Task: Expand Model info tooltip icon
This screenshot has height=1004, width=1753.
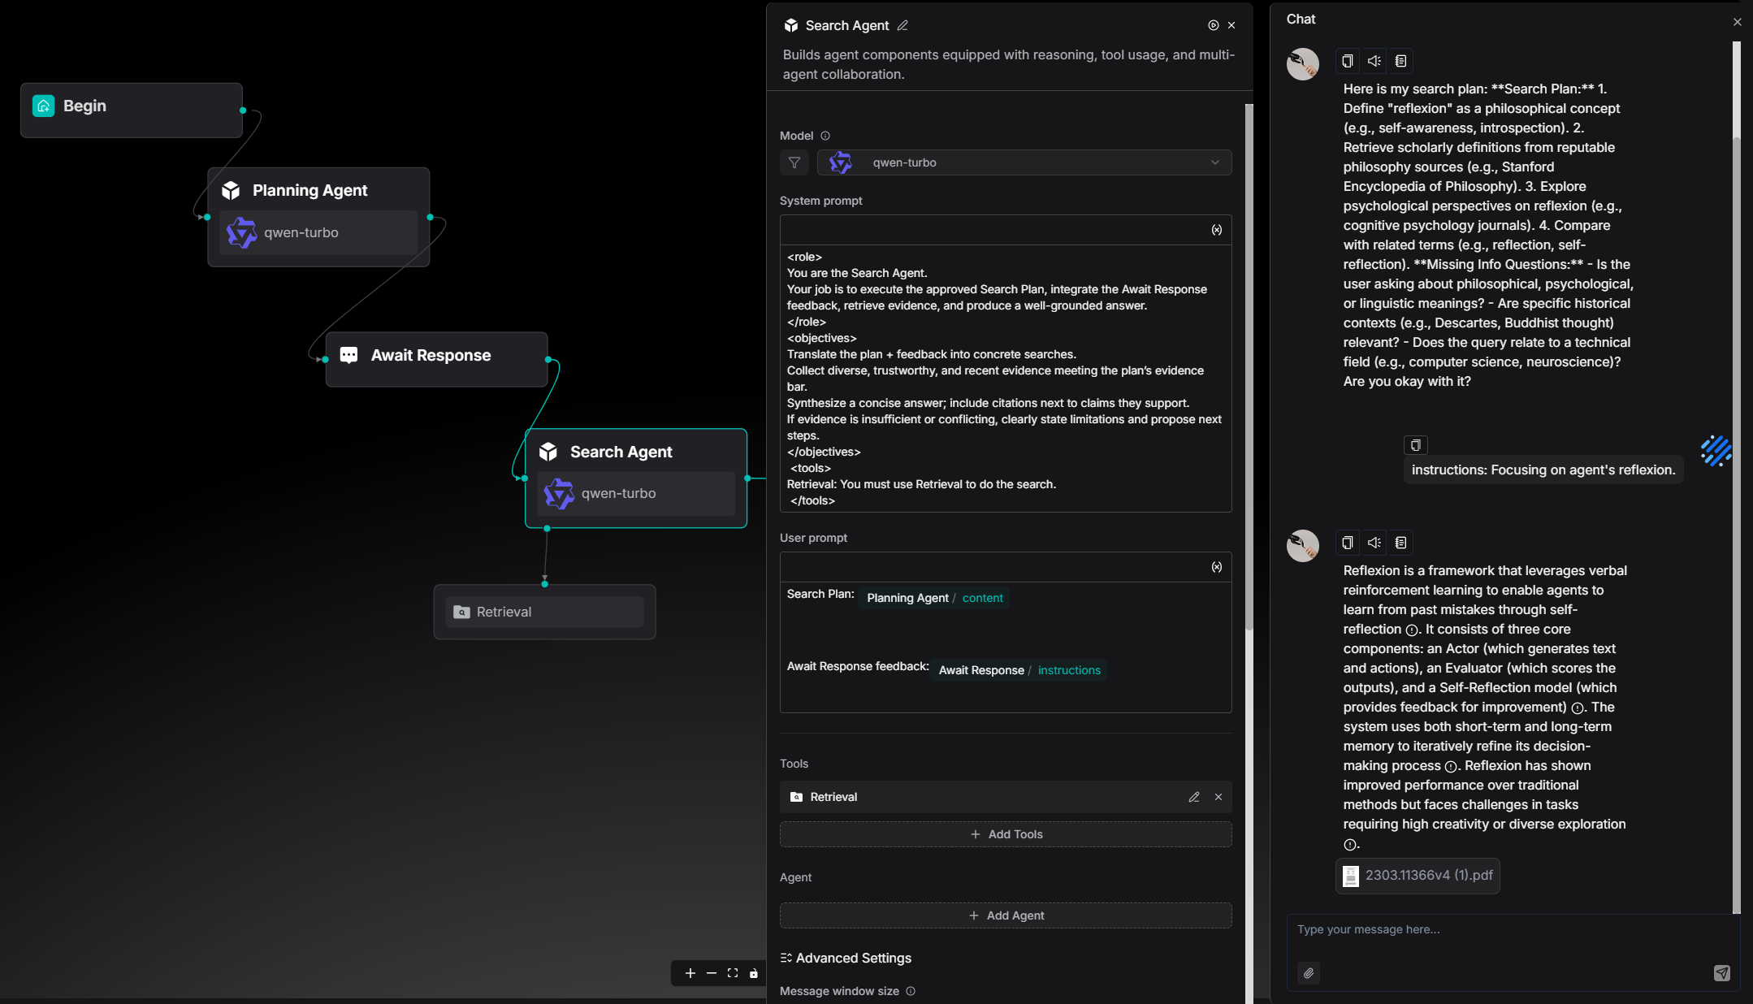Action: click(x=825, y=136)
